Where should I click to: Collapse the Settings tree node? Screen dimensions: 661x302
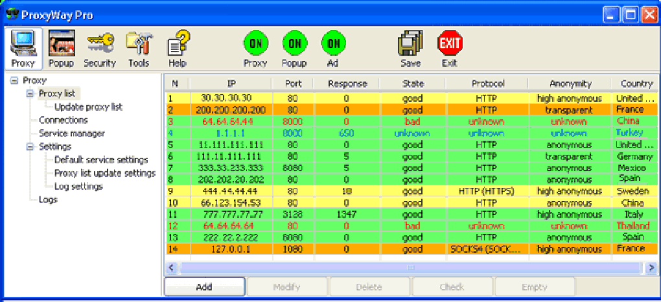(x=30, y=146)
